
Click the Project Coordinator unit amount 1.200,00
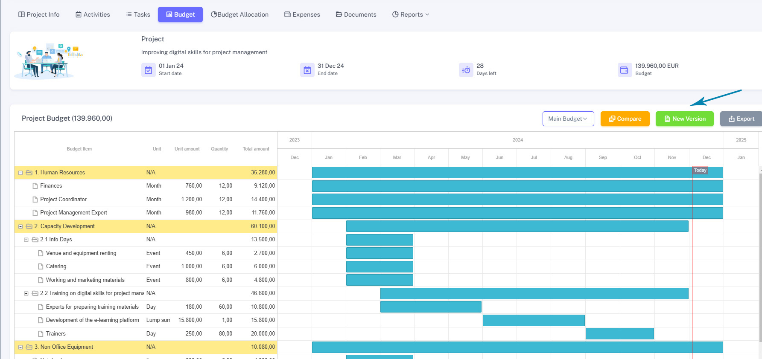(x=192, y=200)
